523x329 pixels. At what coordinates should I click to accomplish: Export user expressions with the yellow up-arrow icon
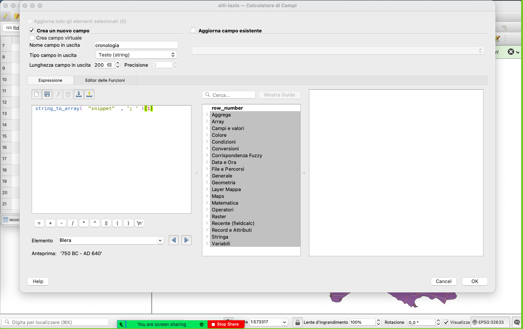[x=89, y=94]
